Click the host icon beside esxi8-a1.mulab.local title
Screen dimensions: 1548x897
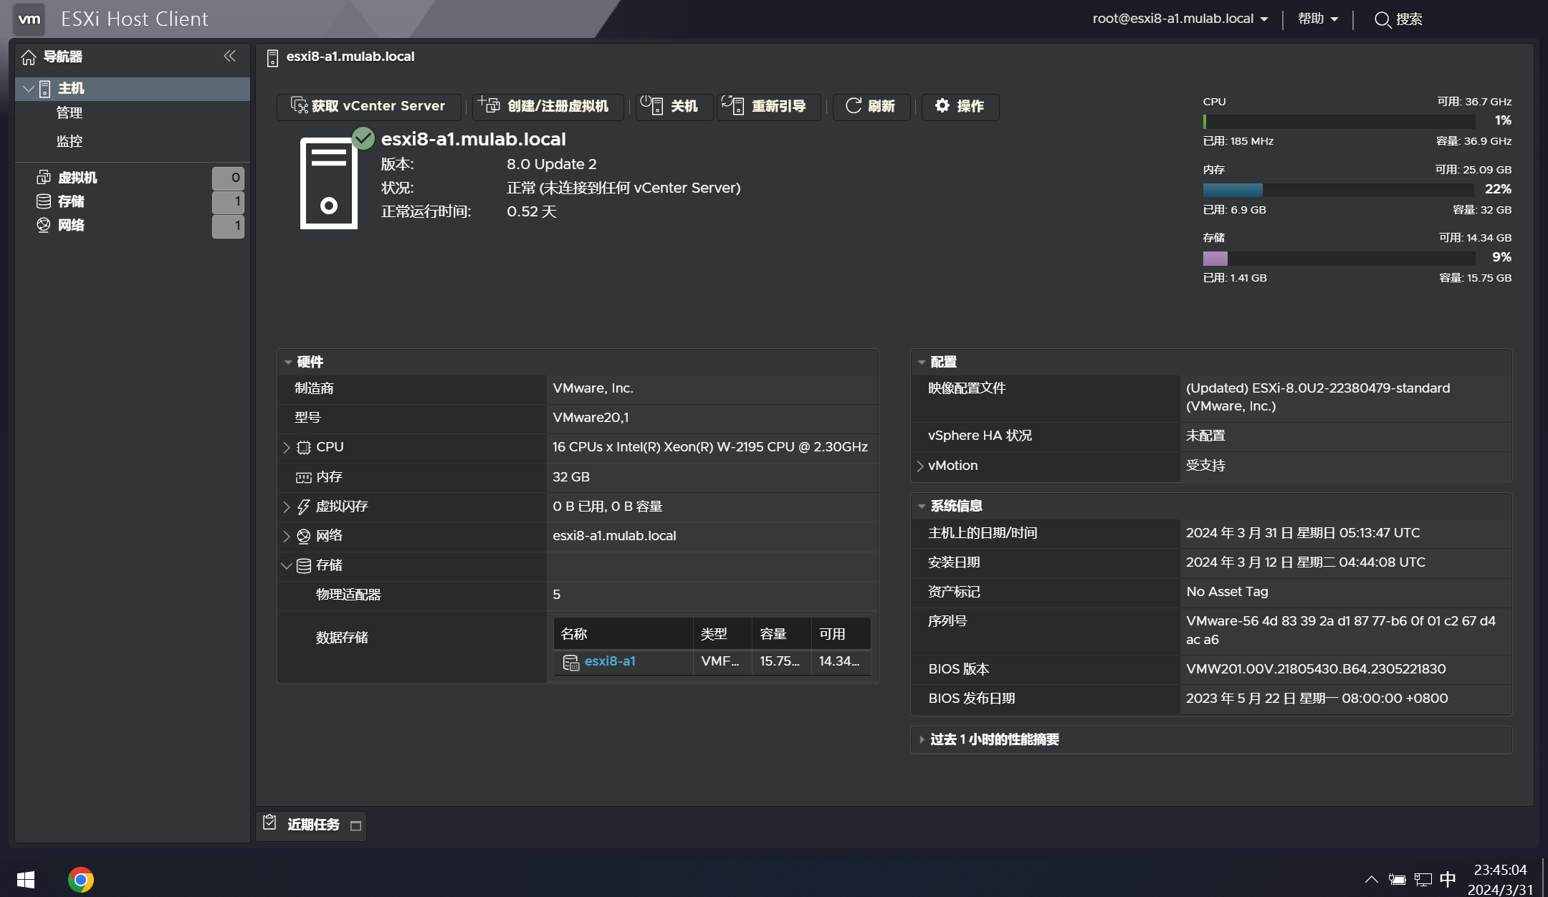pyautogui.click(x=272, y=58)
